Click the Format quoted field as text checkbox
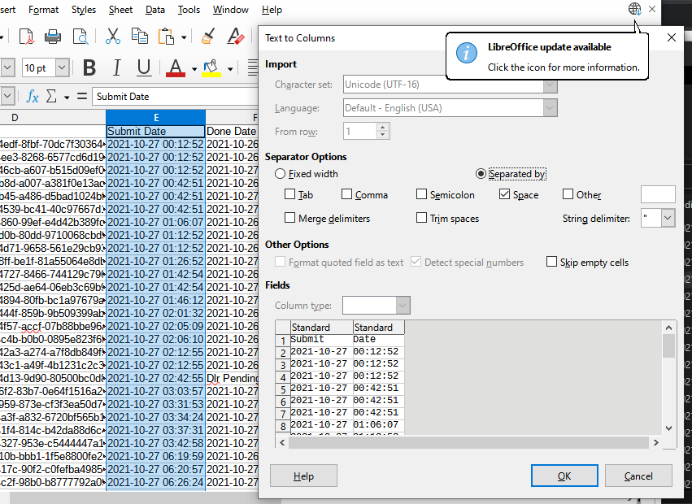 tap(280, 262)
